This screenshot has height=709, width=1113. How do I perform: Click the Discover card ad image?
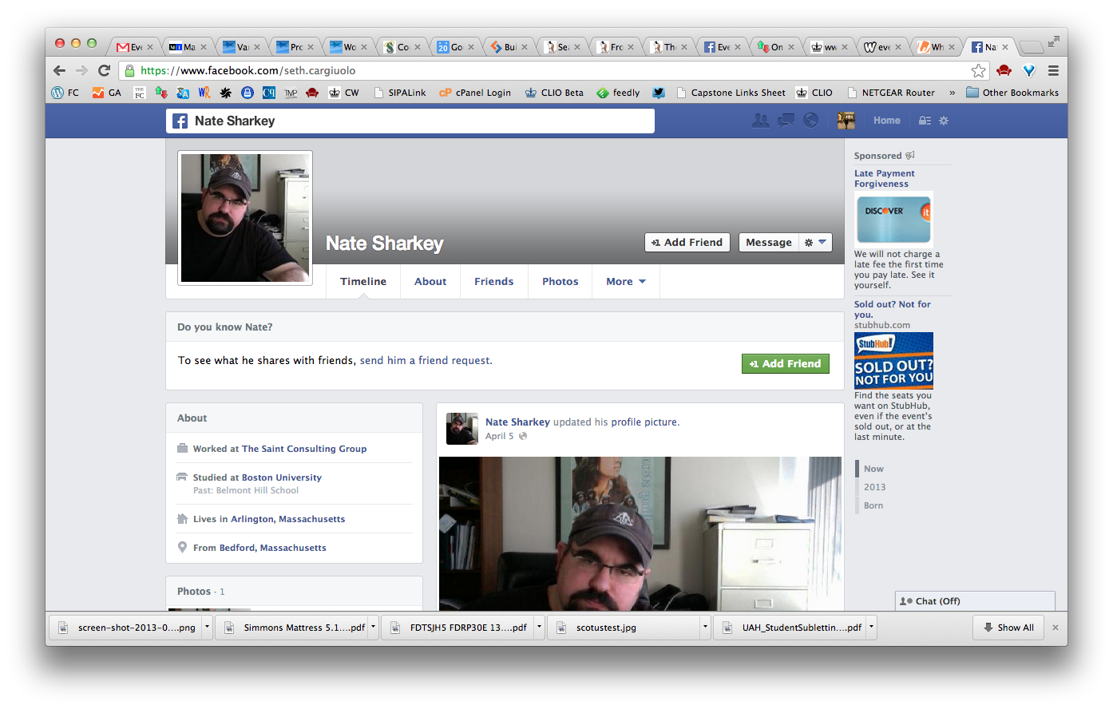coord(893,220)
